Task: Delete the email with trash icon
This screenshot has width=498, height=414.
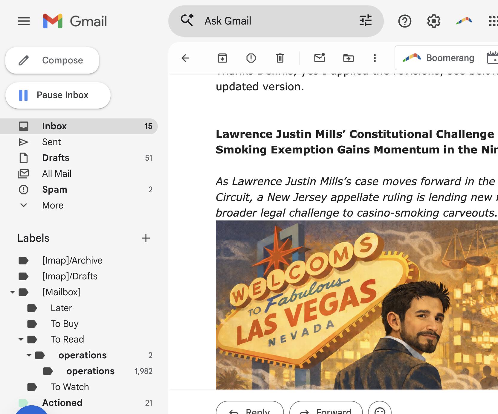Action: click(x=280, y=58)
